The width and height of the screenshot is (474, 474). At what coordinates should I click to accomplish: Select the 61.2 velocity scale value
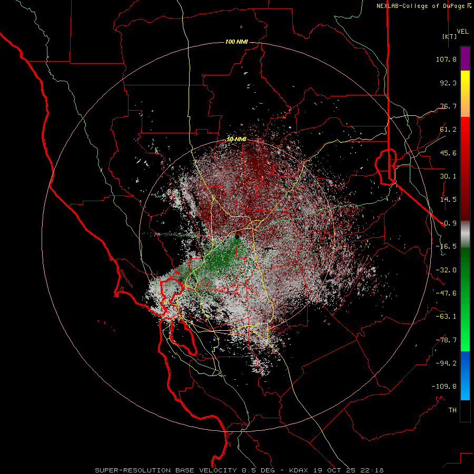coord(448,130)
